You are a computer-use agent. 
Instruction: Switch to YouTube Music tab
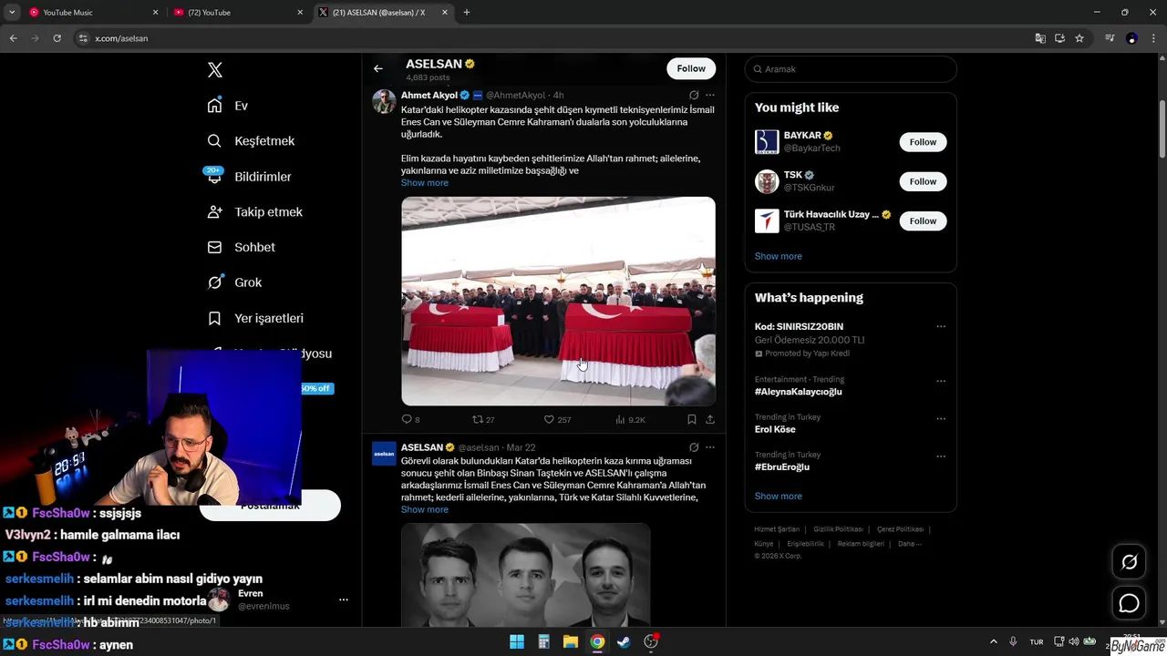click(92, 13)
